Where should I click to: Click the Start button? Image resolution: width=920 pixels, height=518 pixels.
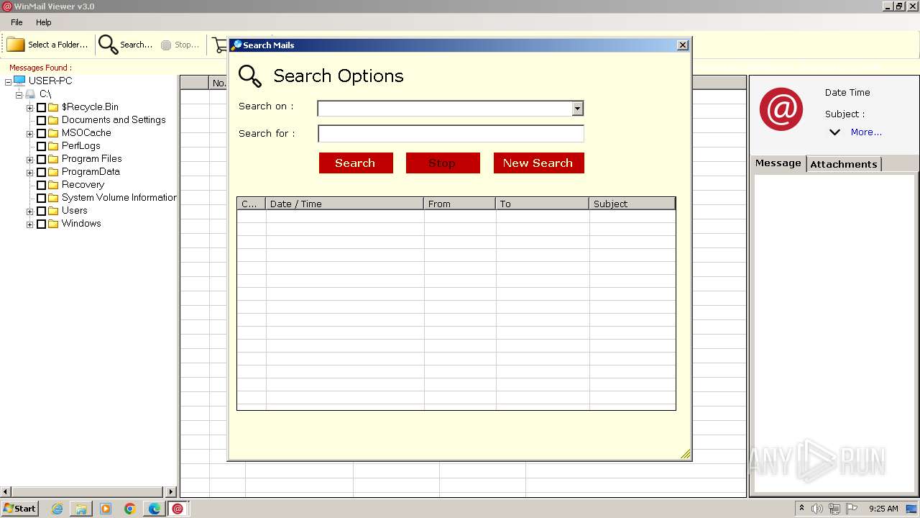click(19, 509)
